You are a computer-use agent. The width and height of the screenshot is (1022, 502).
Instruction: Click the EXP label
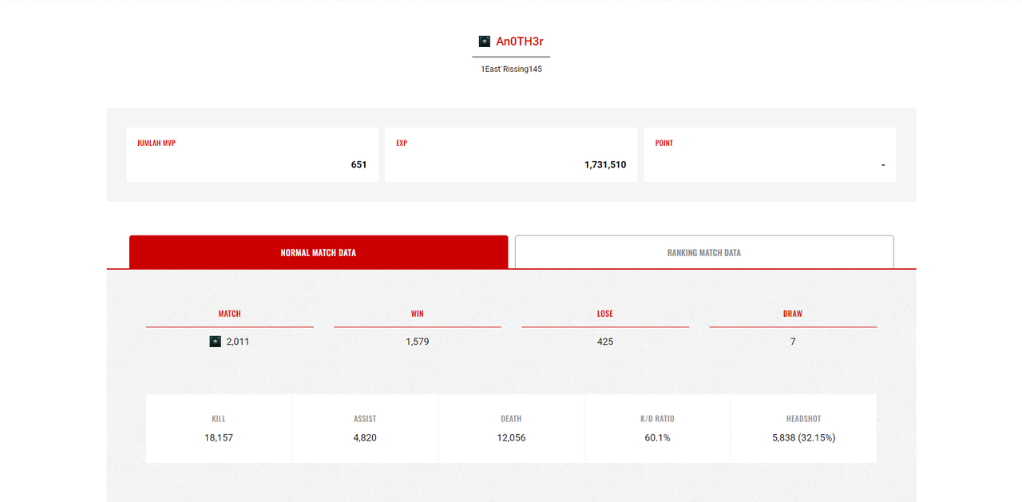(402, 144)
